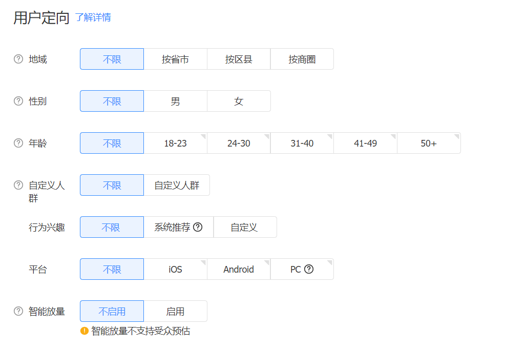Click the help icon next to 自定义人群 label
The height and width of the screenshot is (349, 505).
coord(18,185)
